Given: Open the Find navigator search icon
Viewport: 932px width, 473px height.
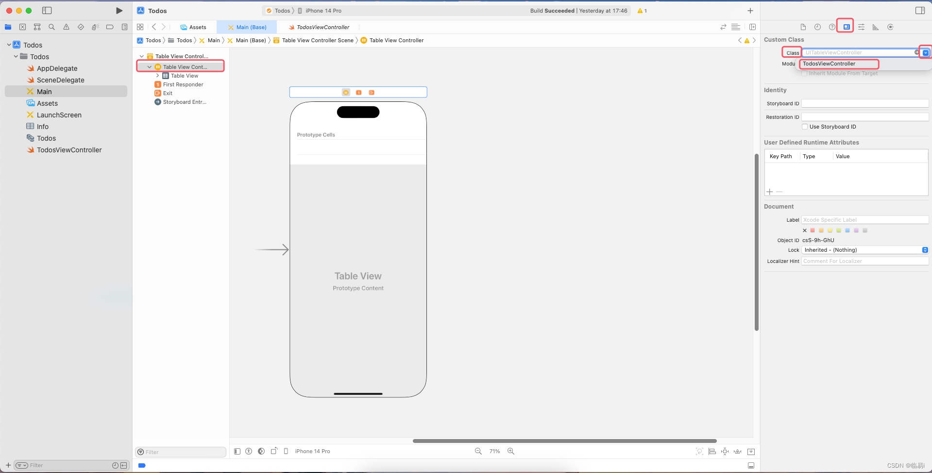Looking at the screenshot, I should (51, 27).
